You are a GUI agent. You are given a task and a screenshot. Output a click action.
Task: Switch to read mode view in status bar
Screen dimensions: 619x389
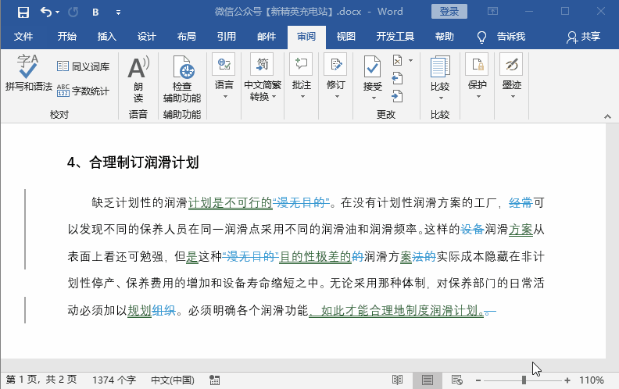coord(398,380)
